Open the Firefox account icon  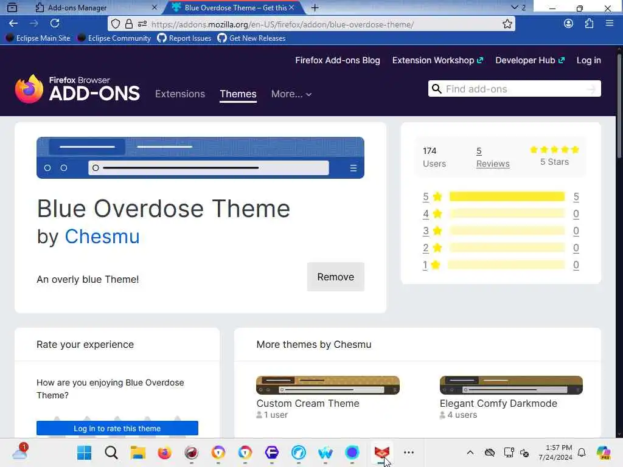pyautogui.click(x=568, y=24)
